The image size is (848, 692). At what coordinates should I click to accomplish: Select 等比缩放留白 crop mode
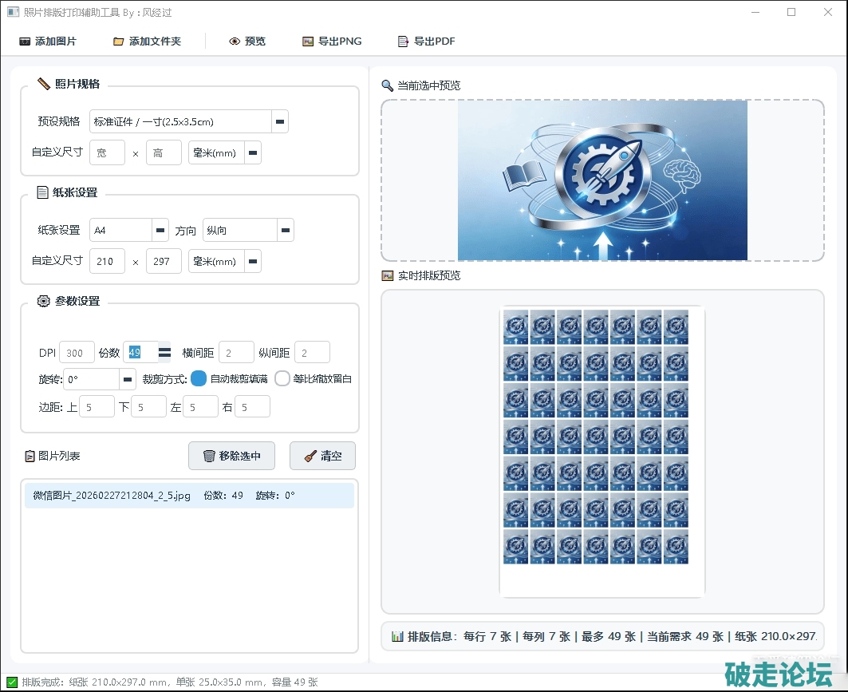pyautogui.click(x=282, y=378)
